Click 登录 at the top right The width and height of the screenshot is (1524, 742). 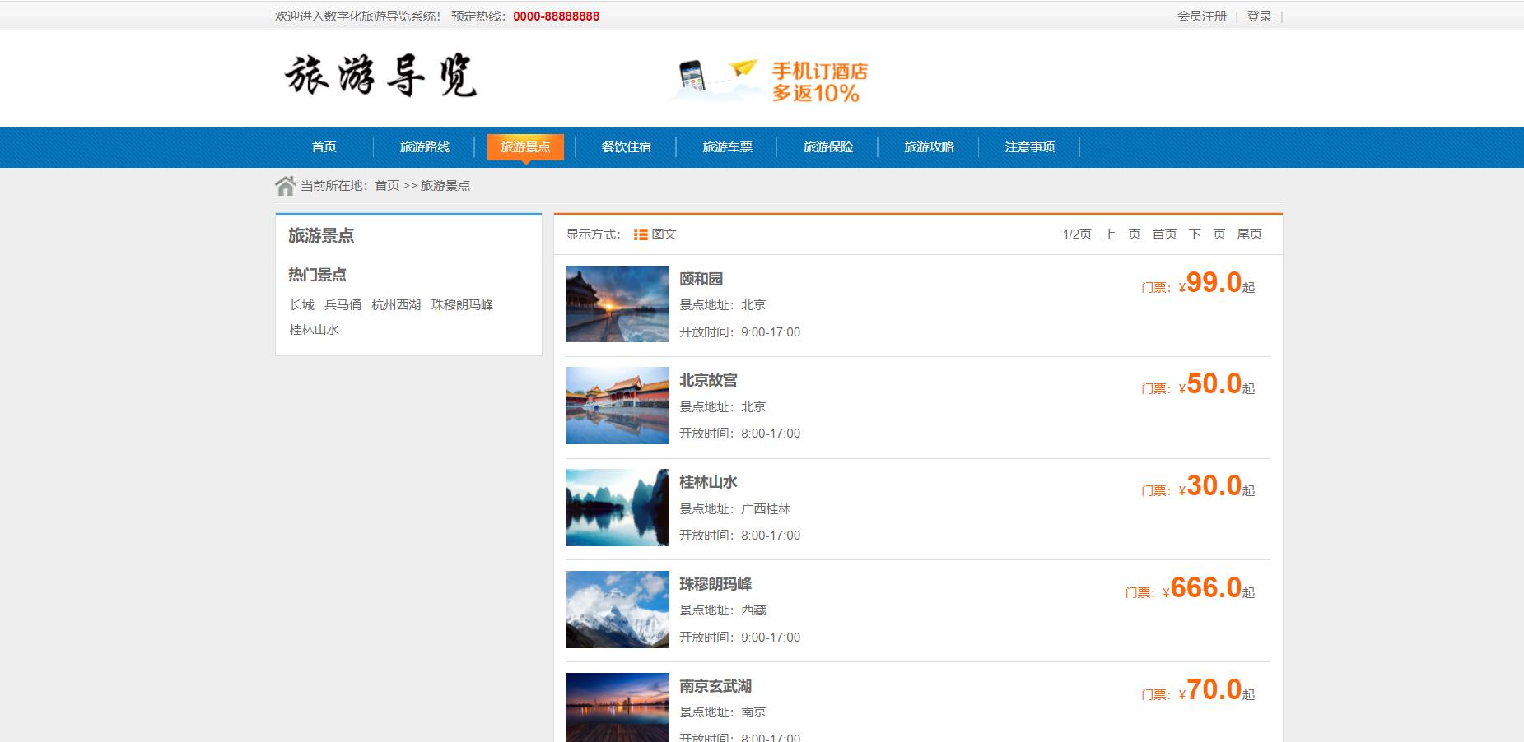(x=1260, y=15)
